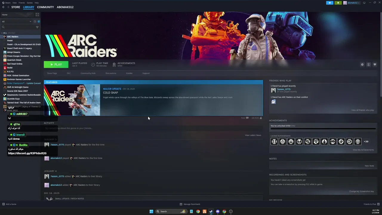Screen dimensions: 382x215
Task: Open the Store Page link
Action: click(52, 73)
